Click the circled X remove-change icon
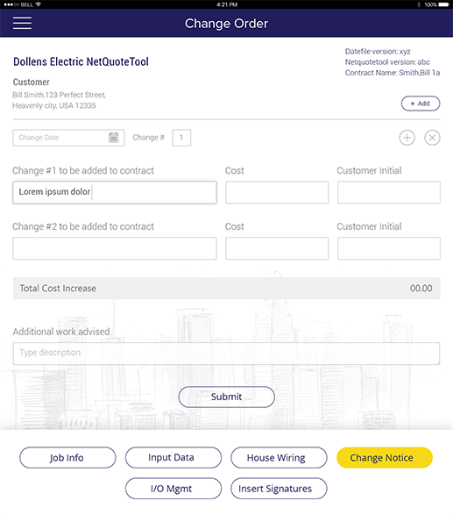 click(x=432, y=138)
